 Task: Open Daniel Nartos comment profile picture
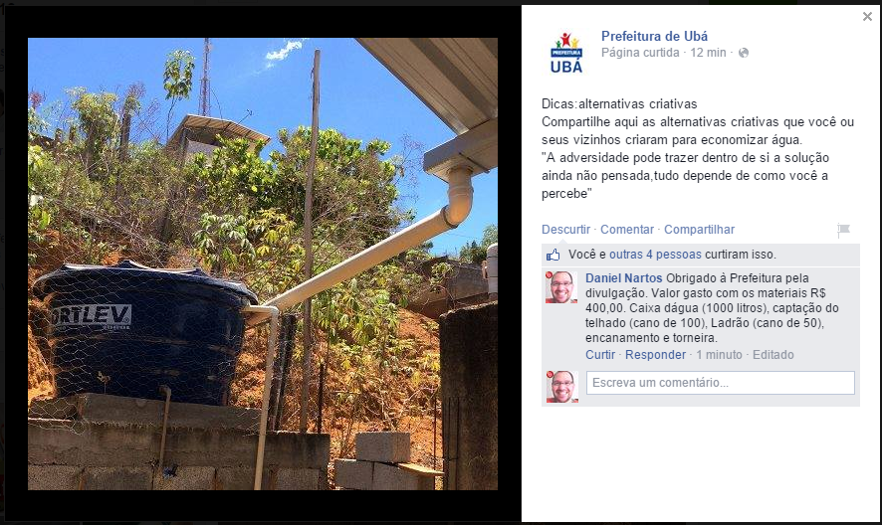tap(561, 287)
